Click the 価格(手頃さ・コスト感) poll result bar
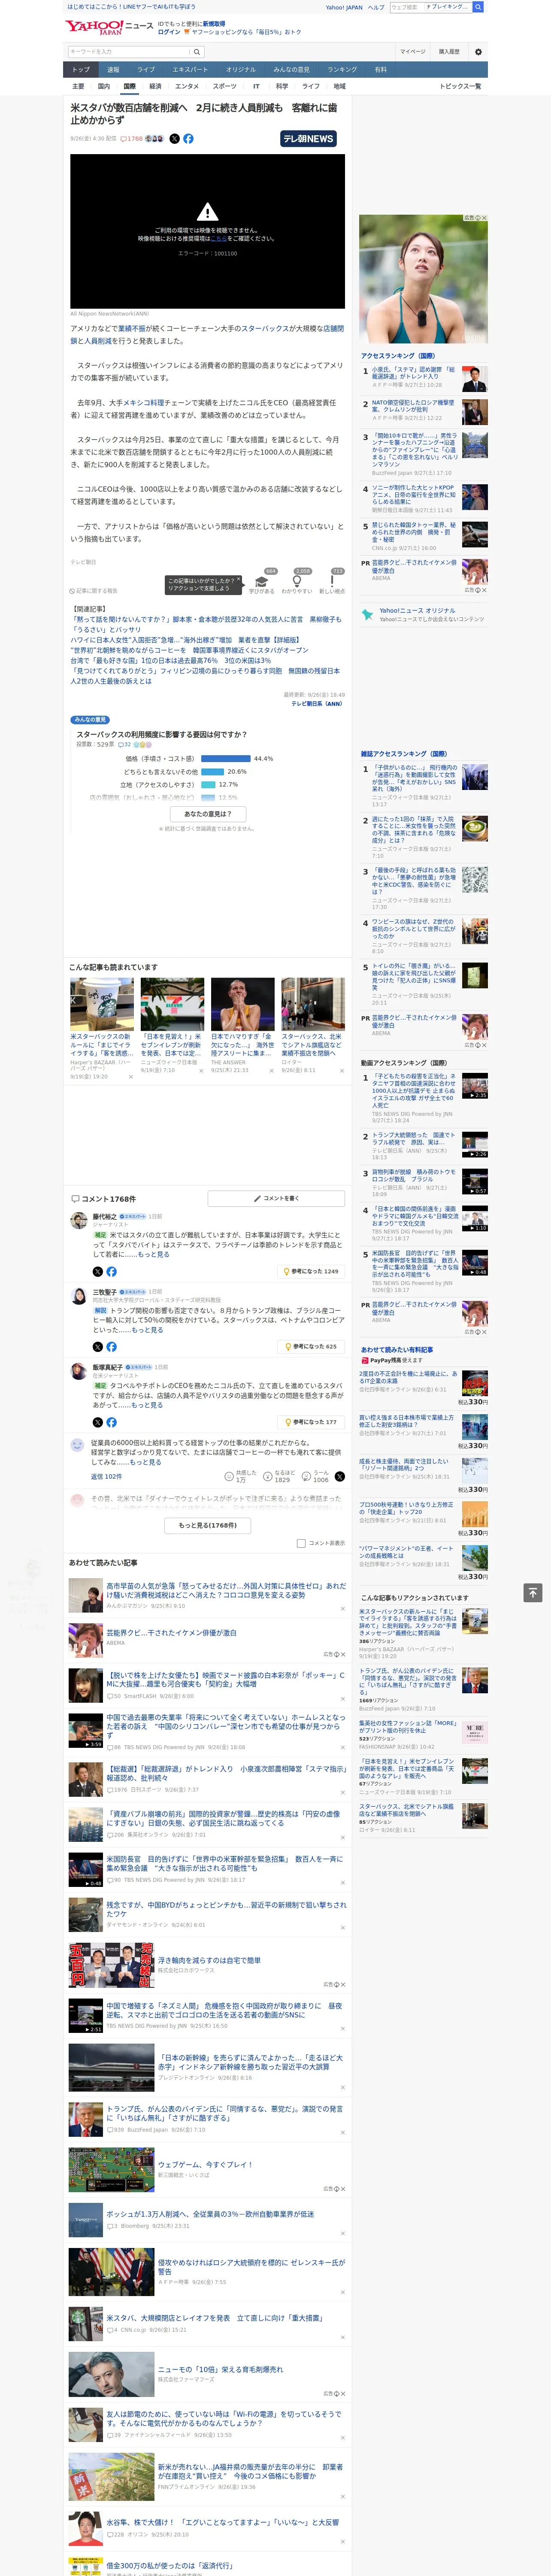Image resolution: width=551 pixels, height=2576 pixels. (226, 758)
